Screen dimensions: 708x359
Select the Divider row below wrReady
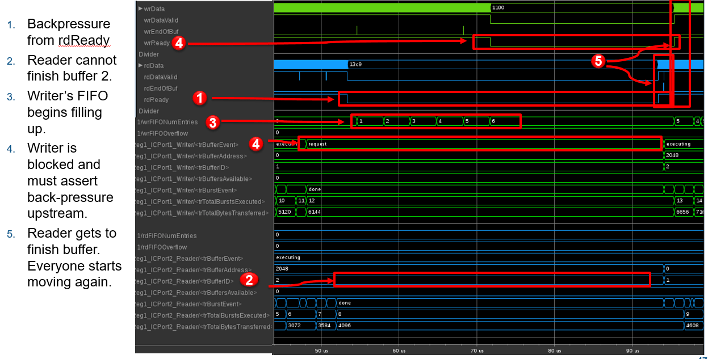(x=149, y=54)
